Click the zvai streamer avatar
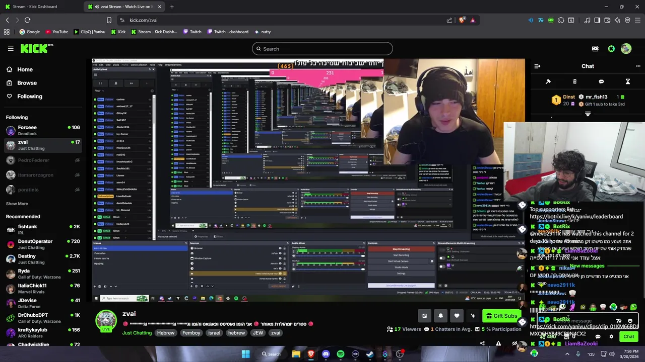645x362 pixels. (106, 321)
